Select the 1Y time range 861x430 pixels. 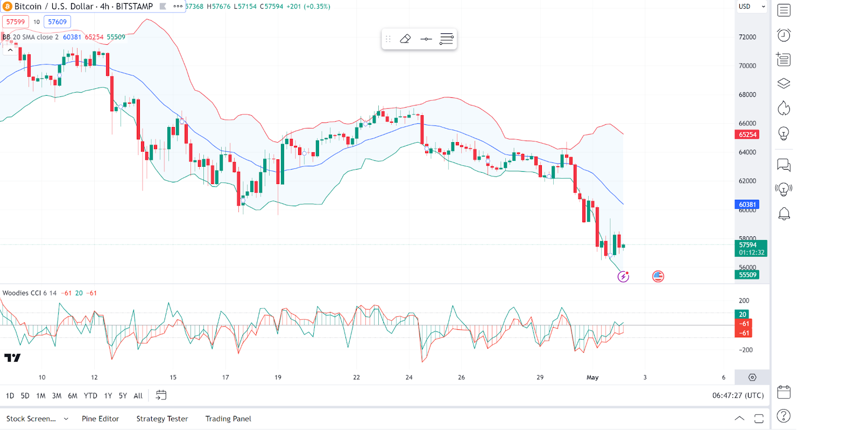[x=108, y=396]
